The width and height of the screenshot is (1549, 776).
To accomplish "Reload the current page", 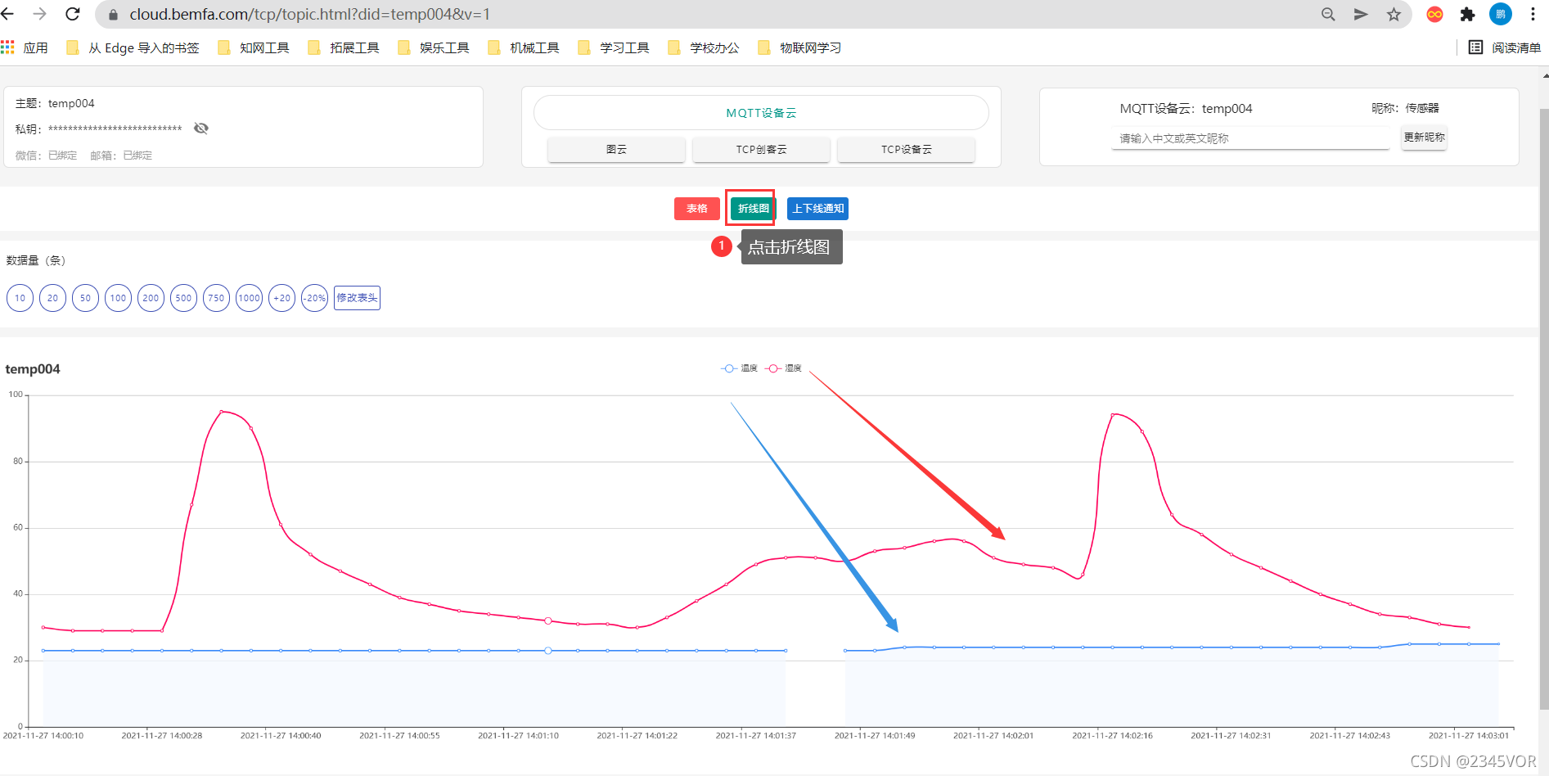I will coord(73,14).
